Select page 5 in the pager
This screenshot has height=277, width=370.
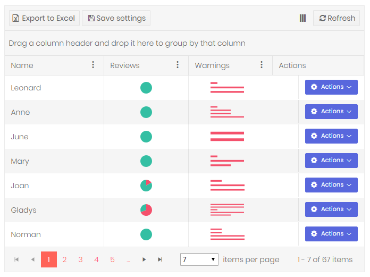(112, 259)
